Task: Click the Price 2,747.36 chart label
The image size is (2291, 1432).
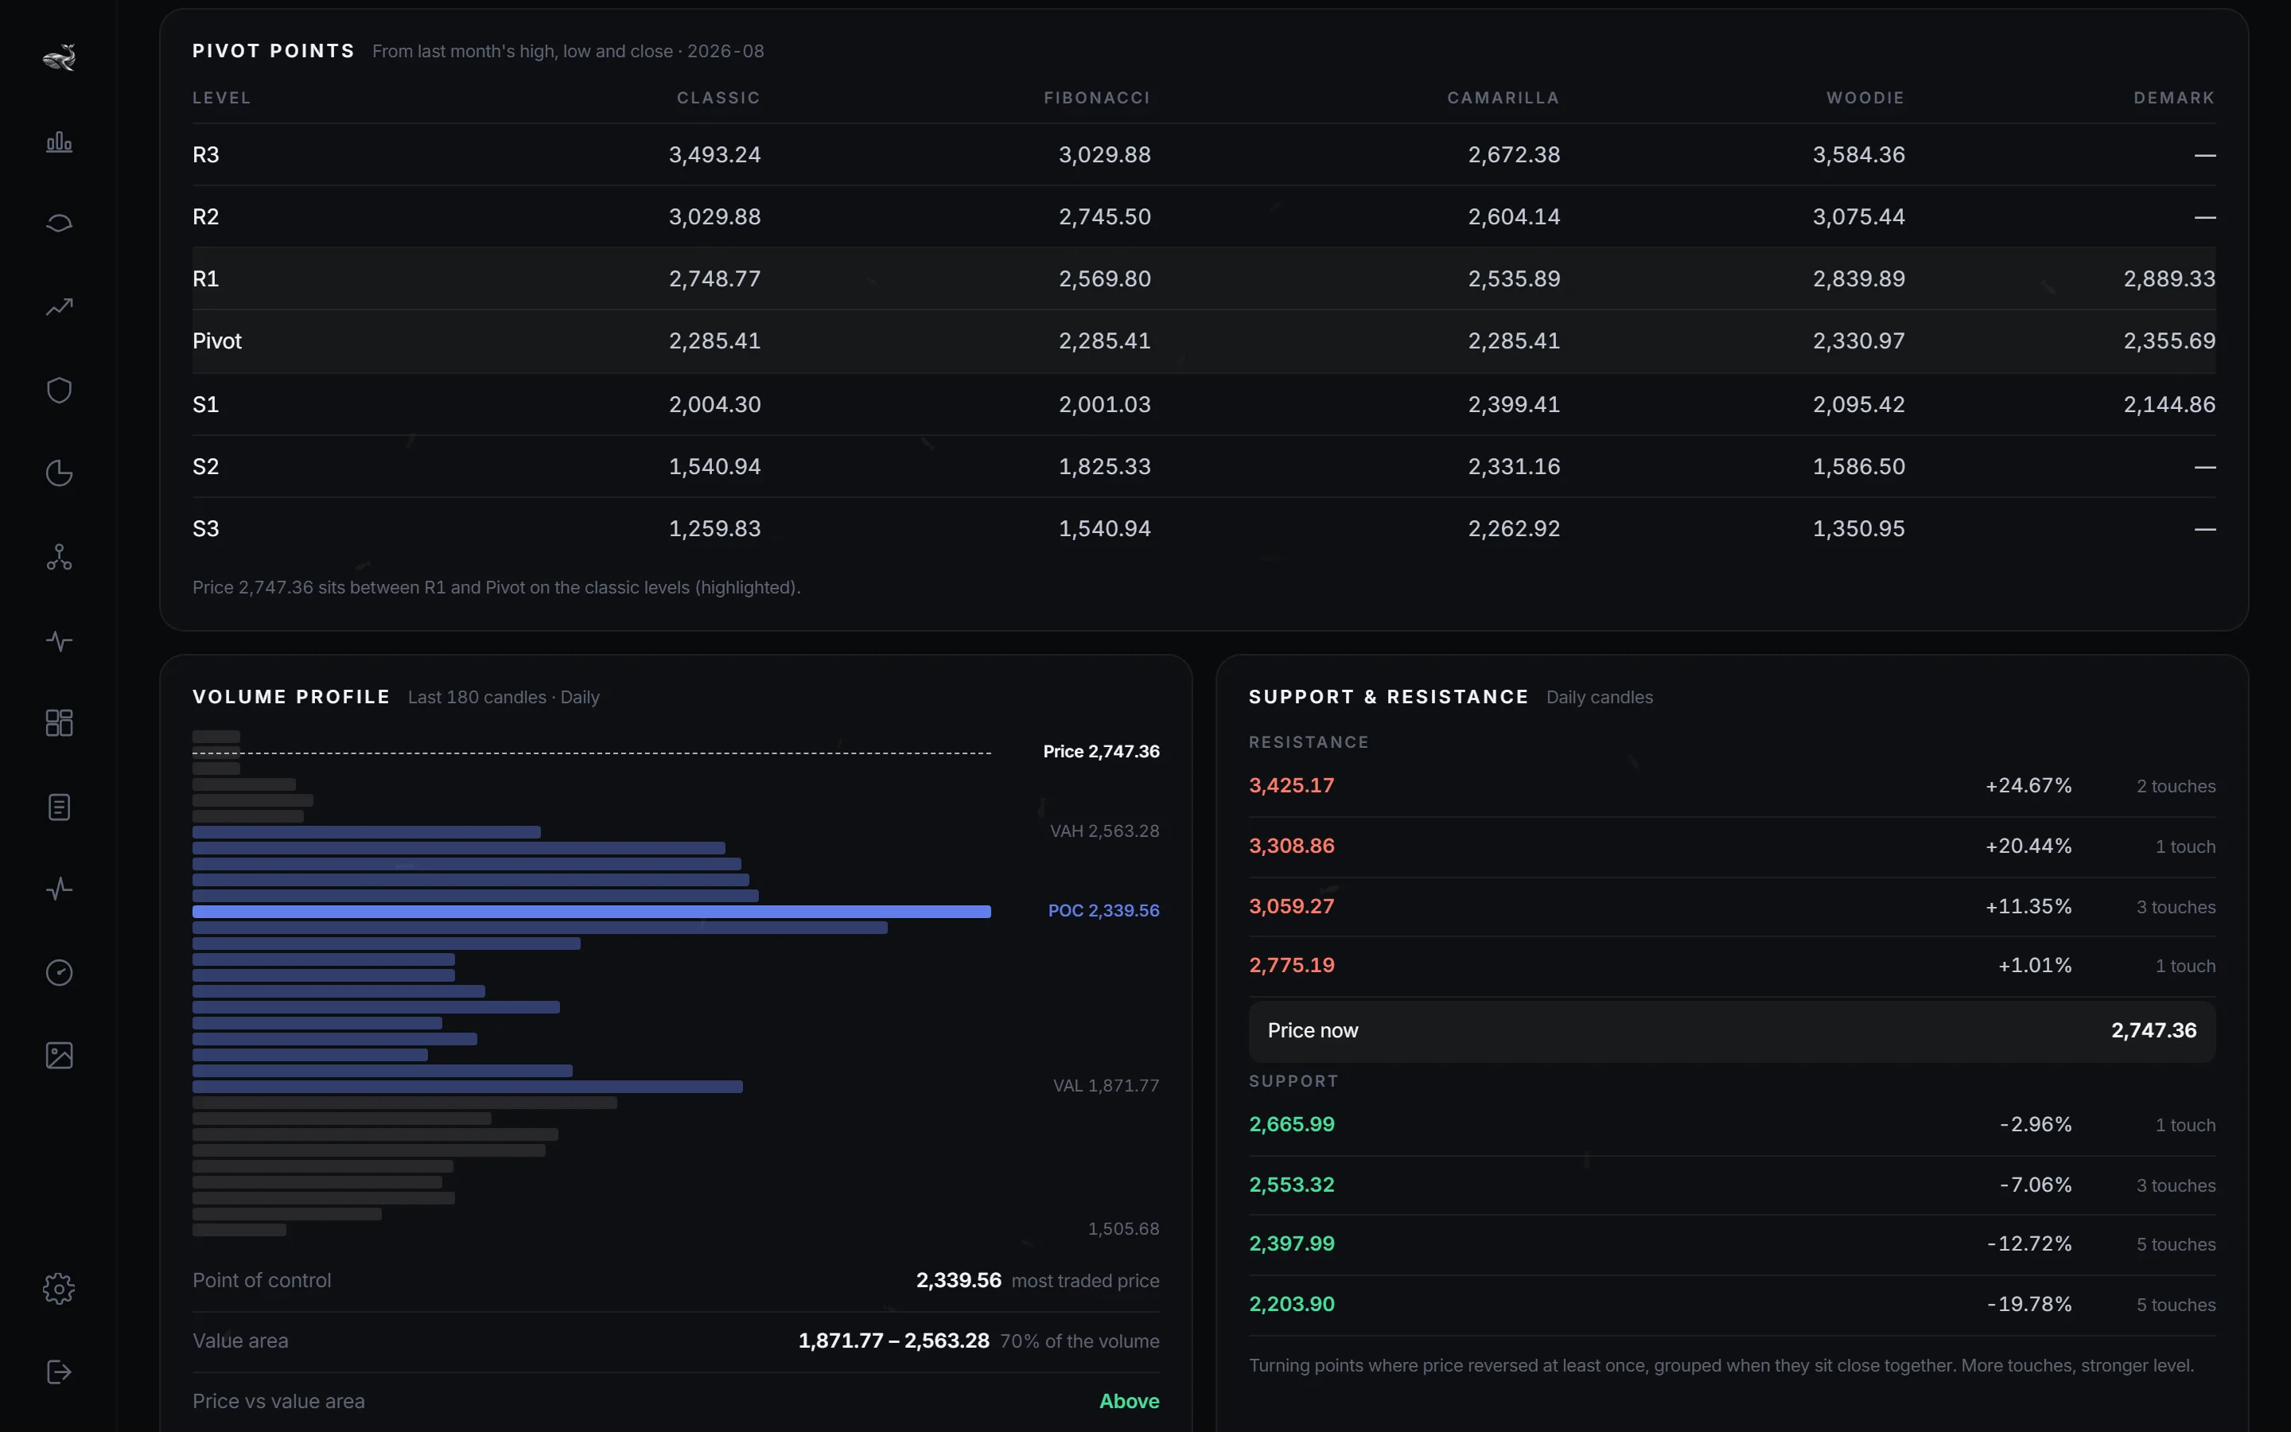Action: coord(1101,751)
